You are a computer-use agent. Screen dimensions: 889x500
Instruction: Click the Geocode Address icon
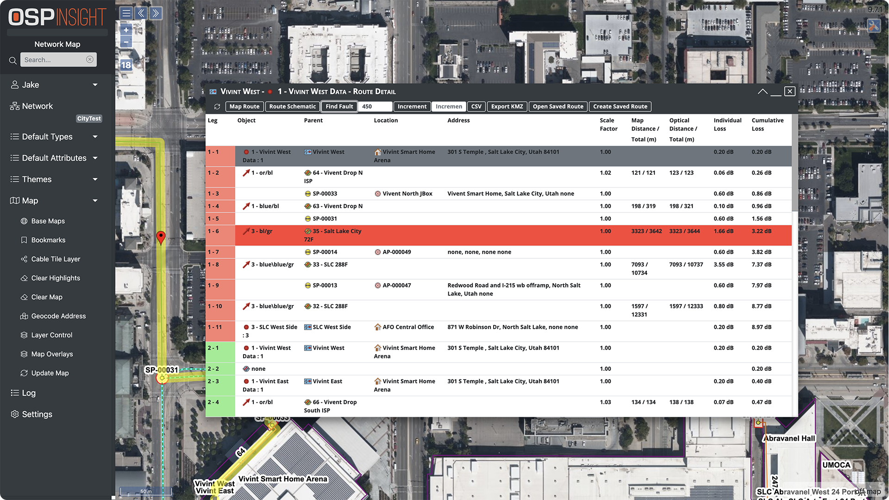click(x=24, y=316)
